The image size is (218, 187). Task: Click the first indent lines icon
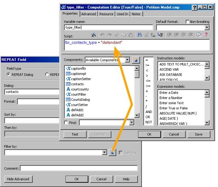point(169,35)
